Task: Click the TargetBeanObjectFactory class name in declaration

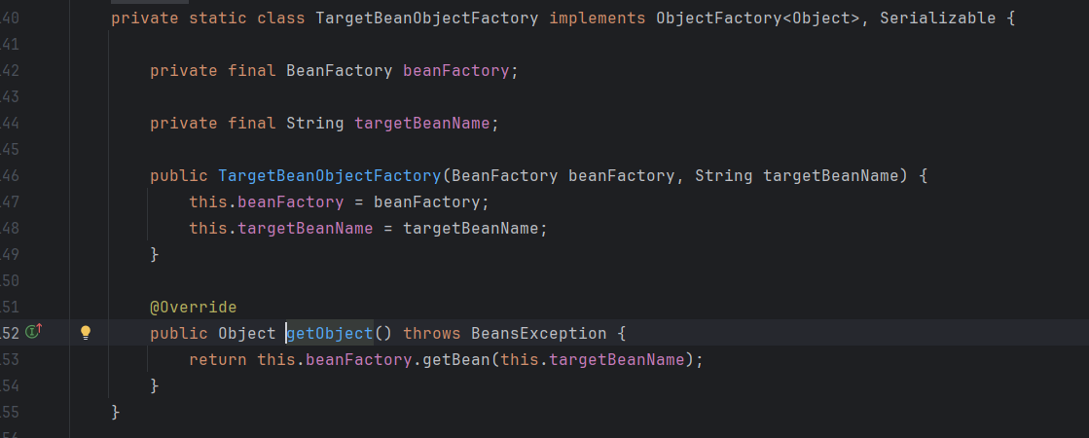Action: click(426, 18)
